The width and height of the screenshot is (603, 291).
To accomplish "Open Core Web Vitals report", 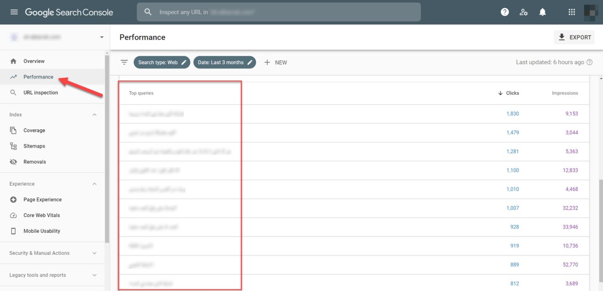I will tap(42, 215).
